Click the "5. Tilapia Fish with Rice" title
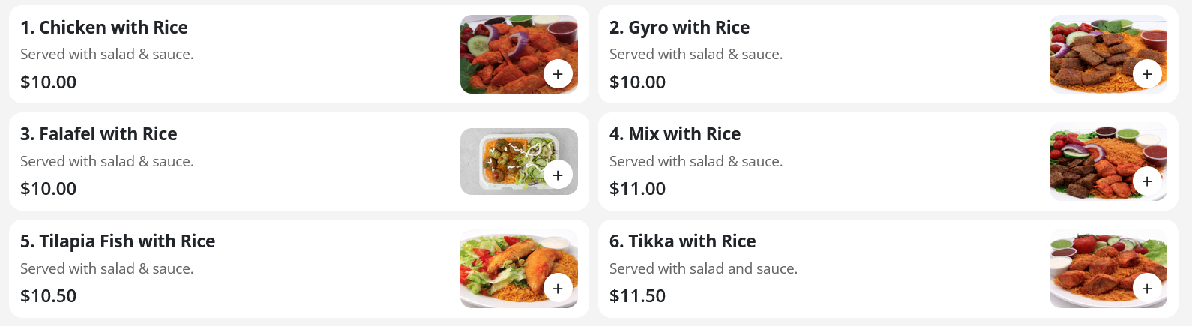 coord(118,241)
